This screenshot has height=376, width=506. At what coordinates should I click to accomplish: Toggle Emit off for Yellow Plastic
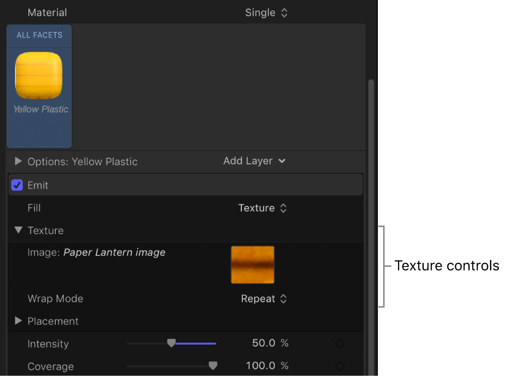tap(17, 185)
